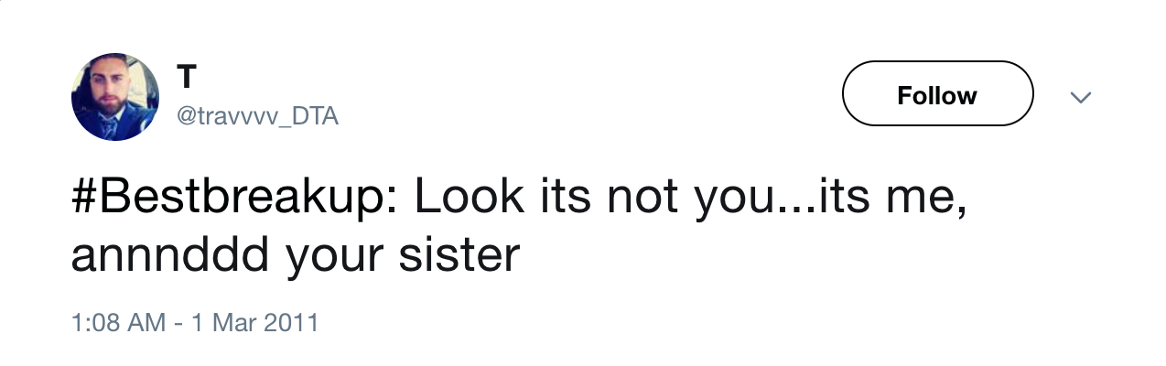The width and height of the screenshot is (1166, 366).
Task: Click "AM" in the tweet timestamp
Action: click(x=145, y=323)
